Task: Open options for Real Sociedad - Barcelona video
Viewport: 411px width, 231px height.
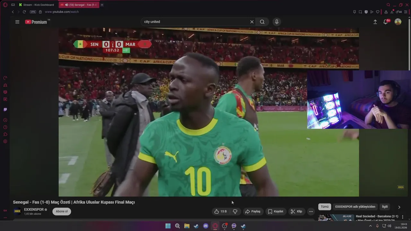Action: (403, 217)
